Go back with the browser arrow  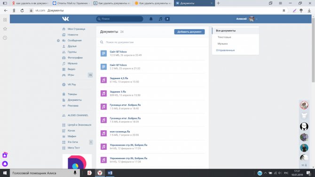pyautogui.click(x=6, y=10)
